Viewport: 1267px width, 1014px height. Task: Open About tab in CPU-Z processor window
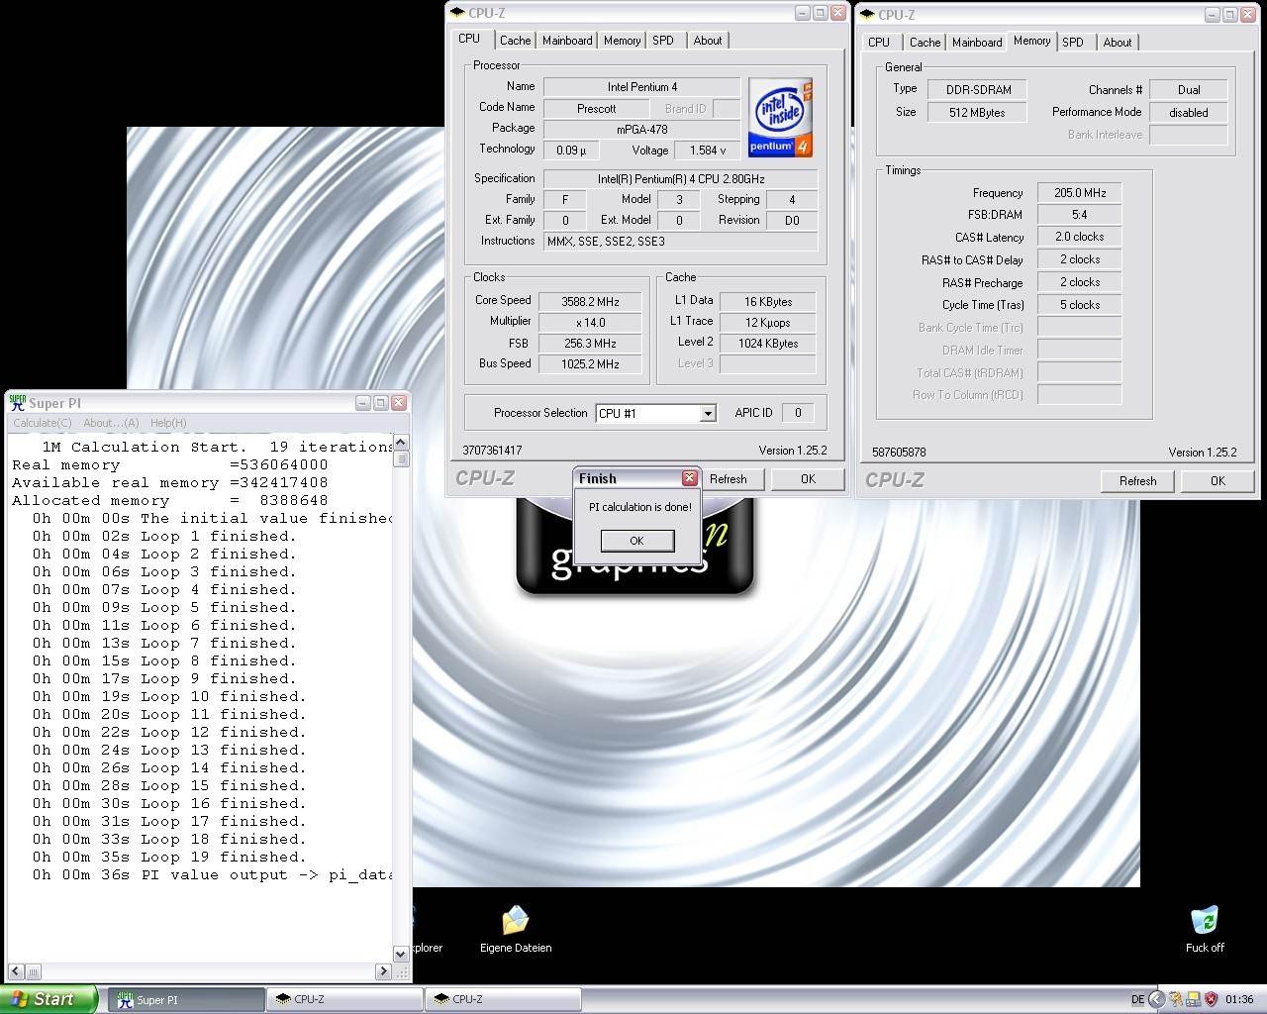tap(708, 41)
